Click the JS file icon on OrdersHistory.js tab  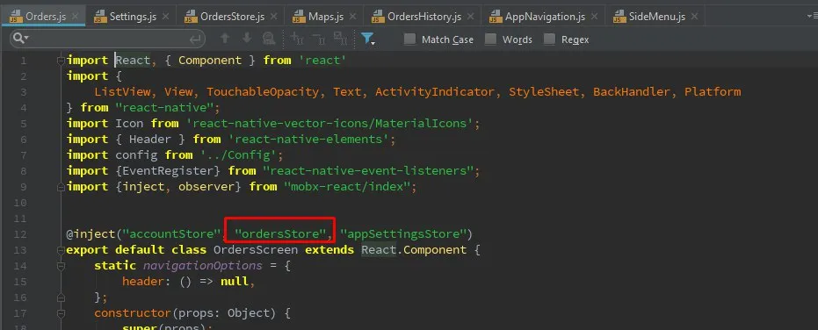coord(378,17)
